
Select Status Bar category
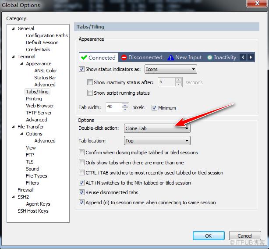click(45, 78)
